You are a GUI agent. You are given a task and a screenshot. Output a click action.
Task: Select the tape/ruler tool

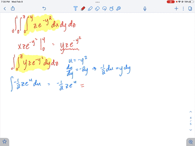point(119,9)
